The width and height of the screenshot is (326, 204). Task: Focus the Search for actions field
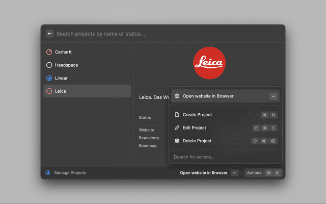pos(224,157)
